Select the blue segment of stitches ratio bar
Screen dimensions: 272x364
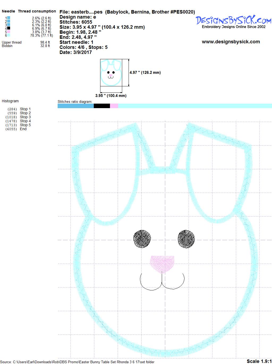(x=75, y=106)
